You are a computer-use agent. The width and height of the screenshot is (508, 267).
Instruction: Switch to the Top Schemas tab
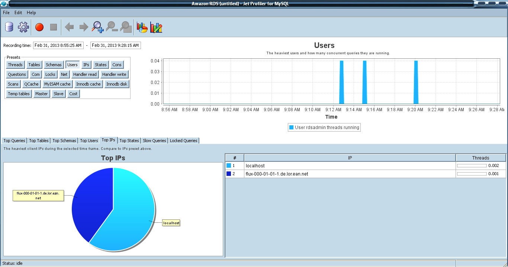64,141
